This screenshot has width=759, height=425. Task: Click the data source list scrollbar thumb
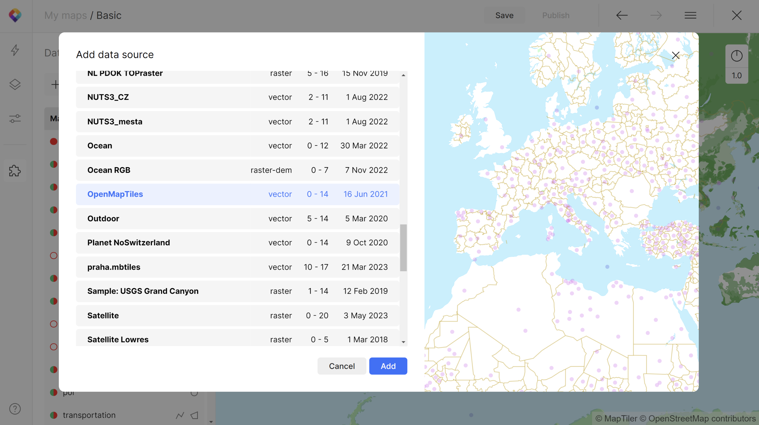tap(403, 248)
